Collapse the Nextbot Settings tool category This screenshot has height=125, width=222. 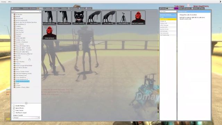168,15
